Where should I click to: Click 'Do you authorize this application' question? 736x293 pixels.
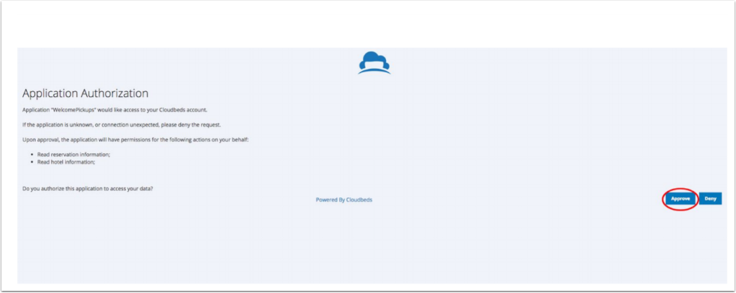88,188
